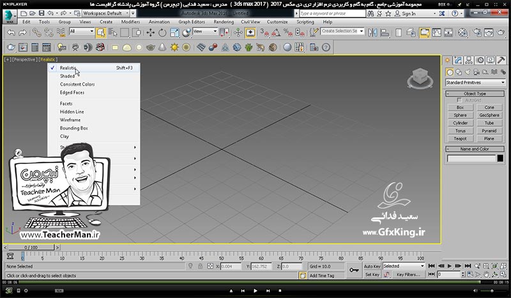Click the Teapot primitive button

[x=460, y=139]
